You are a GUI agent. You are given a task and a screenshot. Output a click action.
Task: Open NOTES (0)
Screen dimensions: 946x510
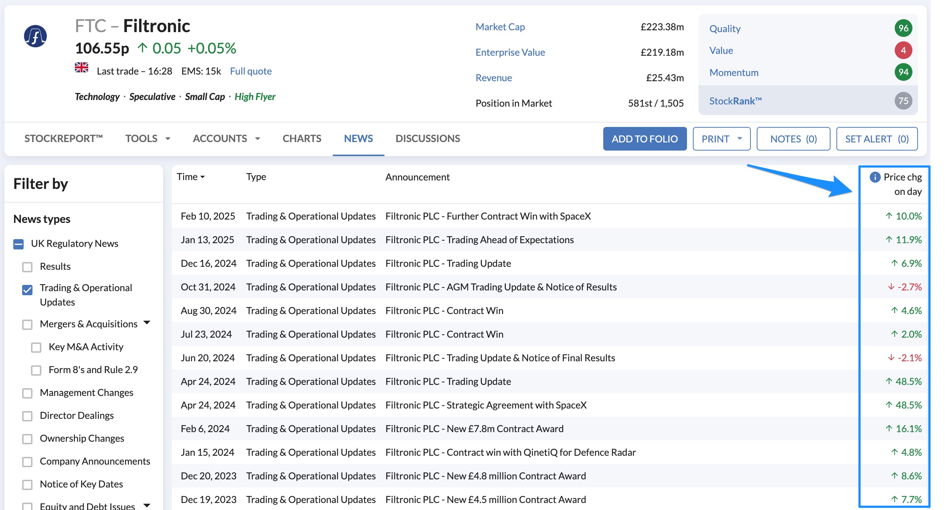tap(793, 139)
